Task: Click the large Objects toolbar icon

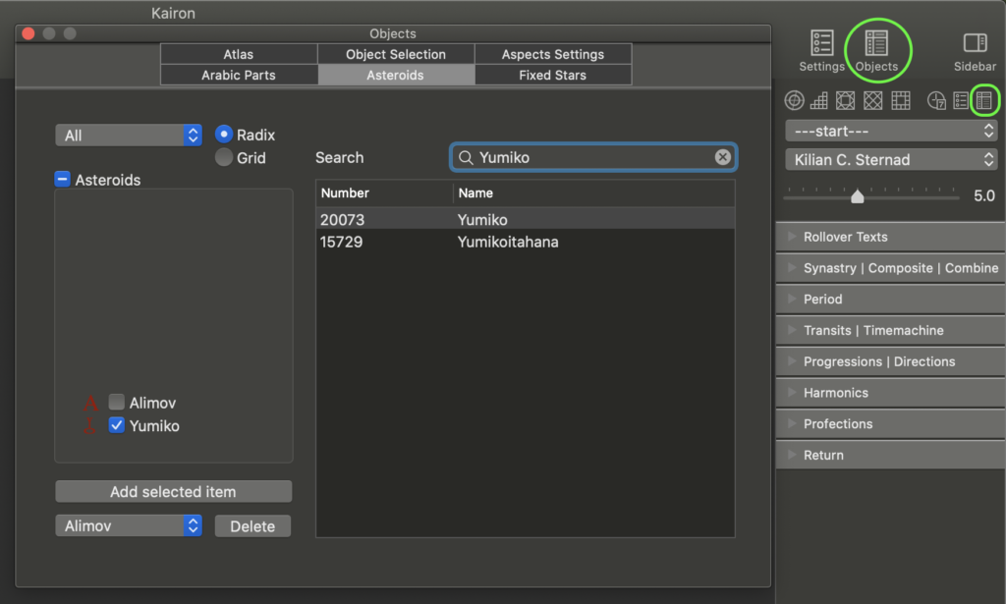Action: tap(876, 43)
